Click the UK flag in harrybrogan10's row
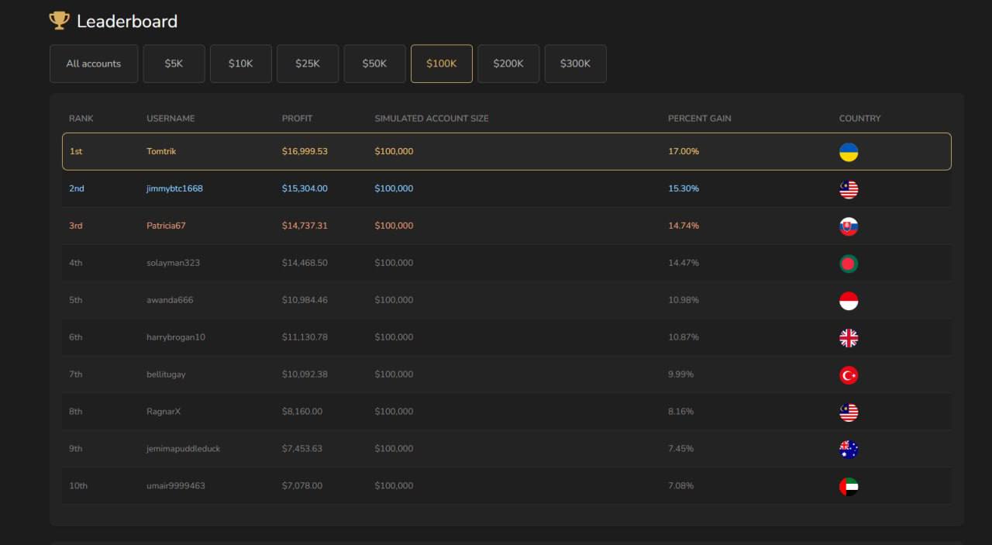The width and height of the screenshot is (992, 545). (849, 338)
